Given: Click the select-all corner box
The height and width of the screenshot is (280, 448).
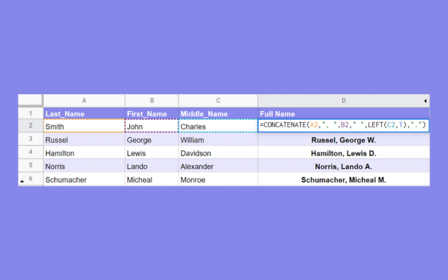Looking at the screenshot, I should (31, 100).
